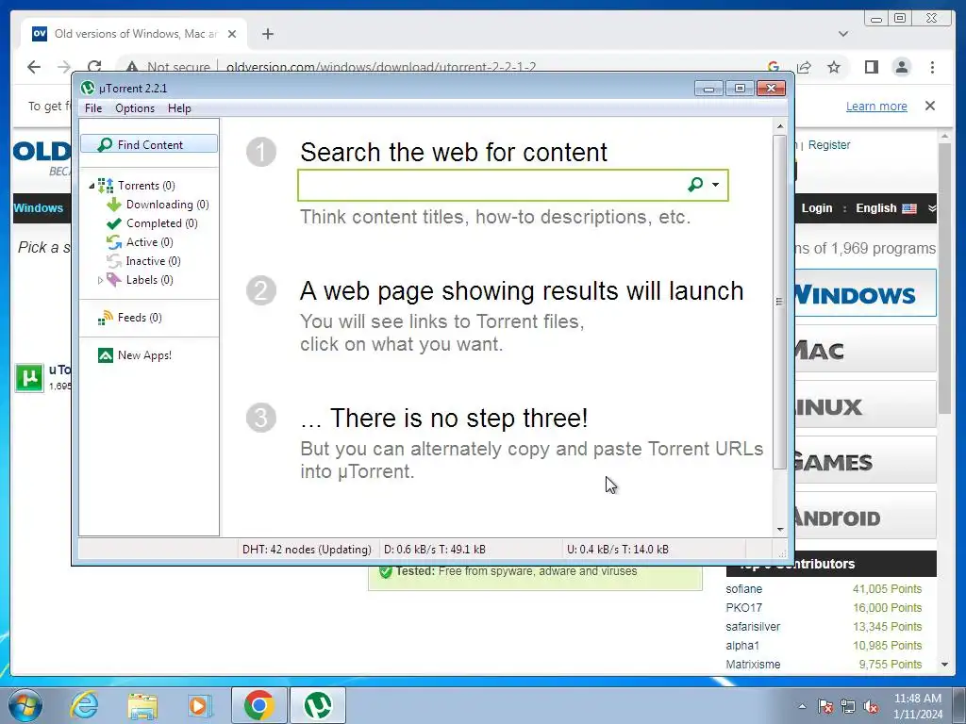This screenshot has width=966, height=724.
Task: Click the Torrents category icon
Action: [x=106, y=186]
